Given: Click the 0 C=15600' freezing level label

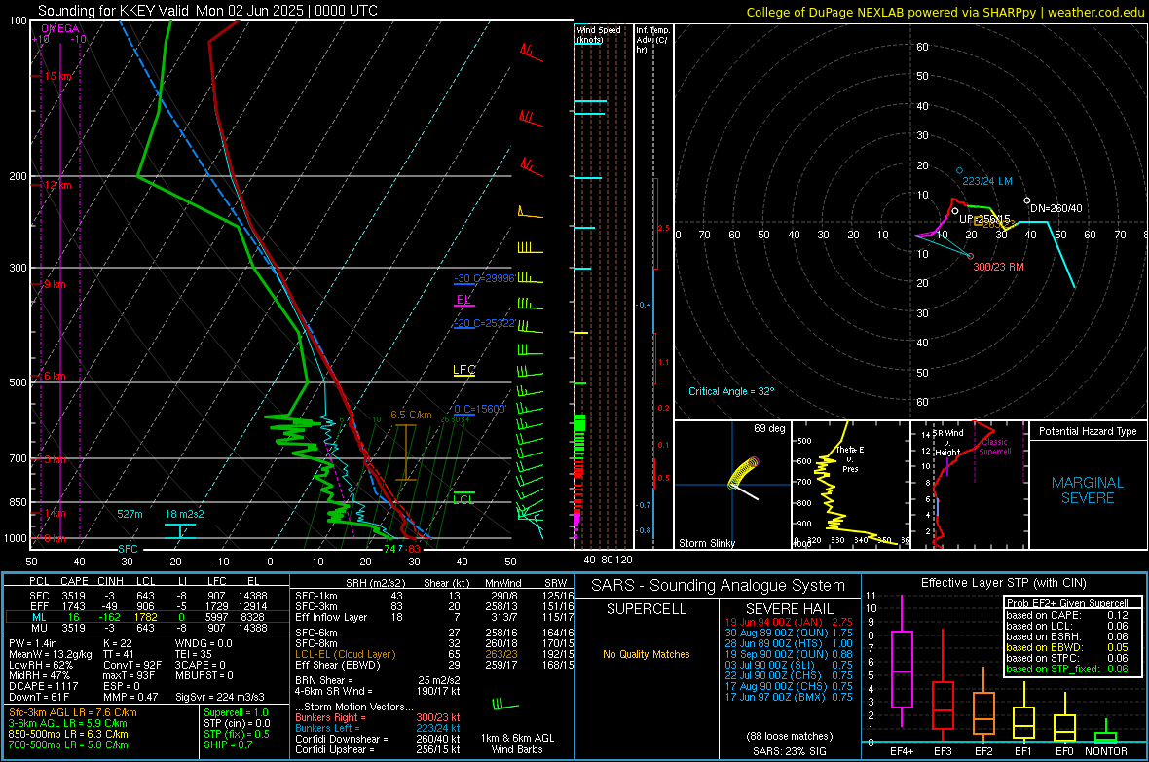Looking at the screenshot, I should click(479, 409).
